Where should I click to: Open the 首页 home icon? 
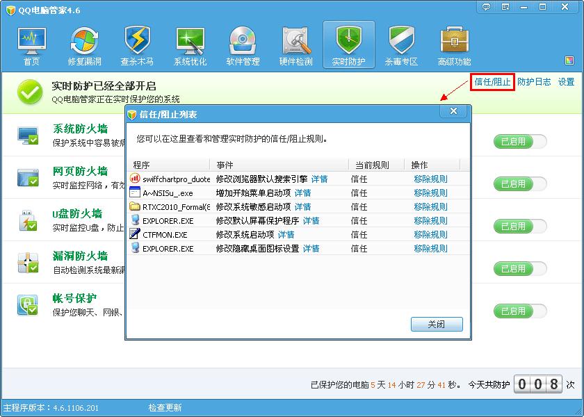pyautogui.click(x=32, y=47)
